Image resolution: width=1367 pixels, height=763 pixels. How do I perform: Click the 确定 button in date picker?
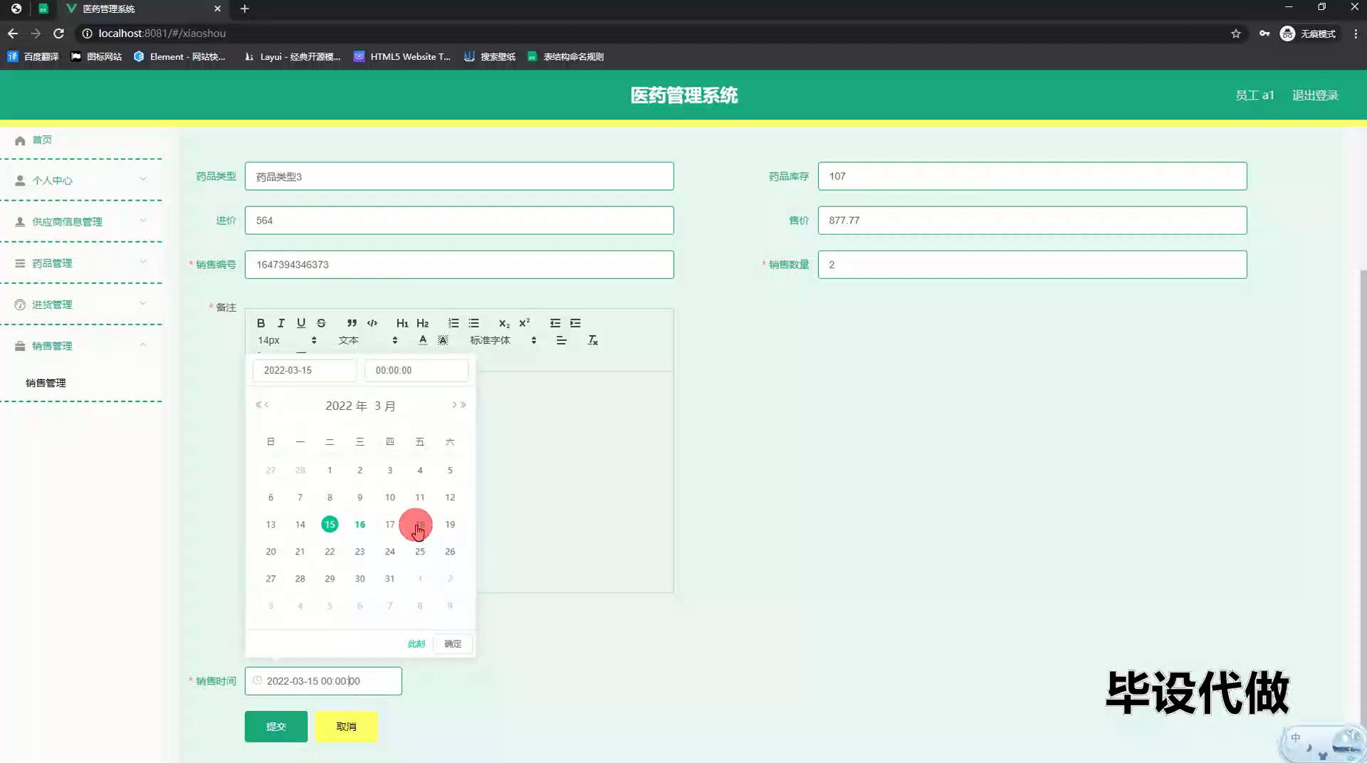(453, 644)
